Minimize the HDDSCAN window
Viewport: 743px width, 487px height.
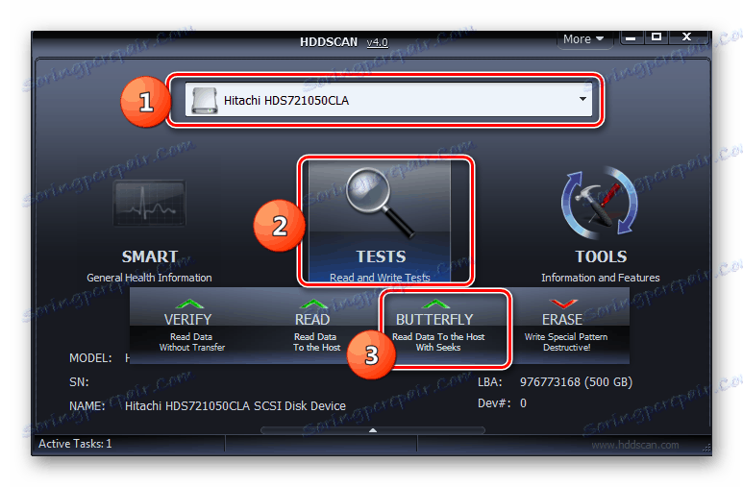pyautogui.click(x=631, y=37)
